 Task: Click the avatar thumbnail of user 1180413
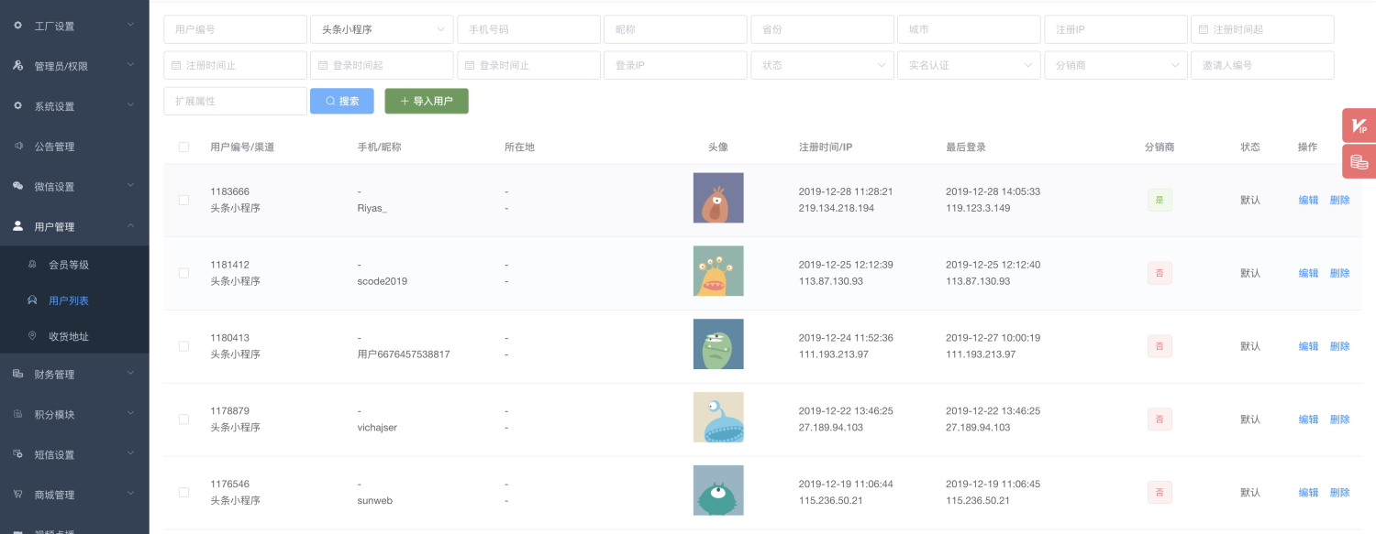(718, 344)
